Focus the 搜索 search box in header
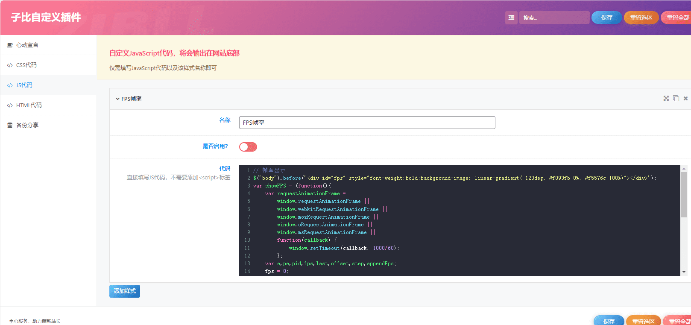Image resolution: width=691 pixels, height=325 pixels. pyautogui.click(x=554, y=18)
